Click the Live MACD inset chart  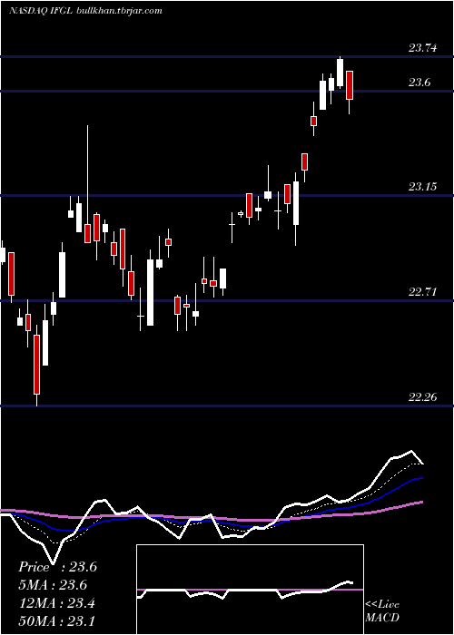[250, 590]
